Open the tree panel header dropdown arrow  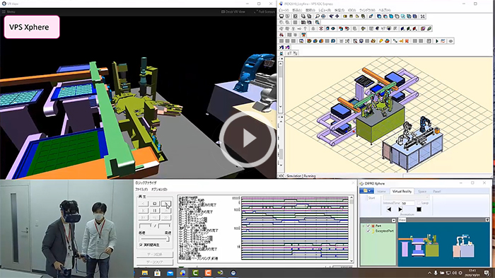point(393,220)
